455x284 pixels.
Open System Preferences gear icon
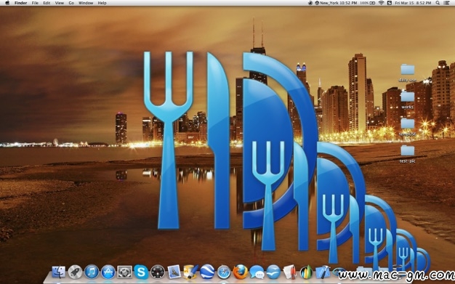click(124, 272)
